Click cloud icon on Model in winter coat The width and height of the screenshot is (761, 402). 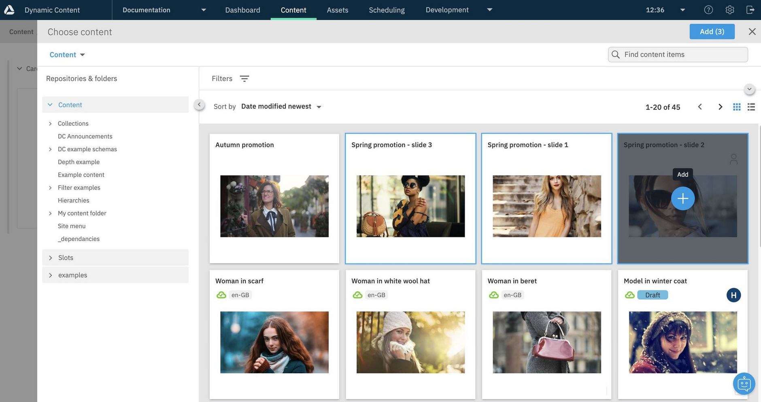(630, 295)
